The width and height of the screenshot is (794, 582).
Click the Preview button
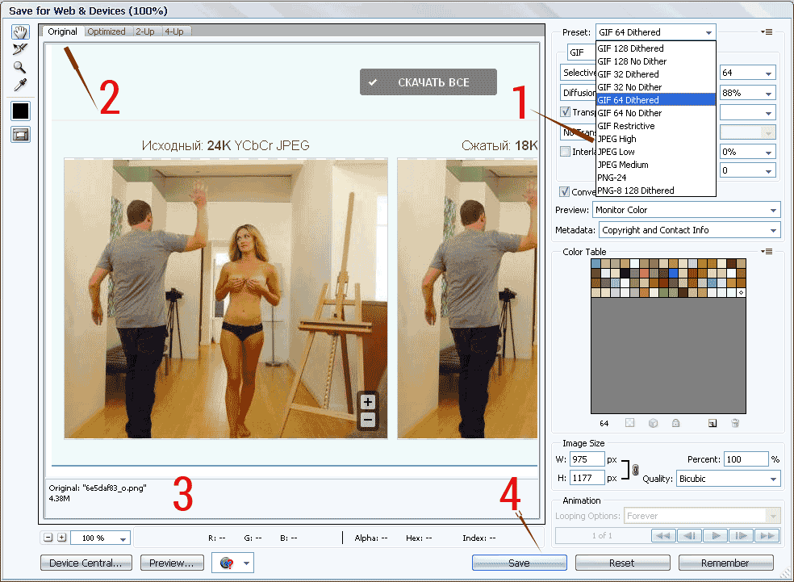[x=172, y=563]
